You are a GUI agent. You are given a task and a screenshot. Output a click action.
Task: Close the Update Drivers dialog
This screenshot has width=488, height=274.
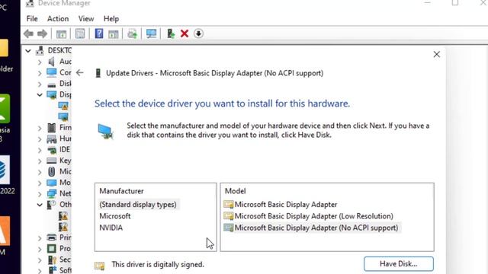[437, 54]
